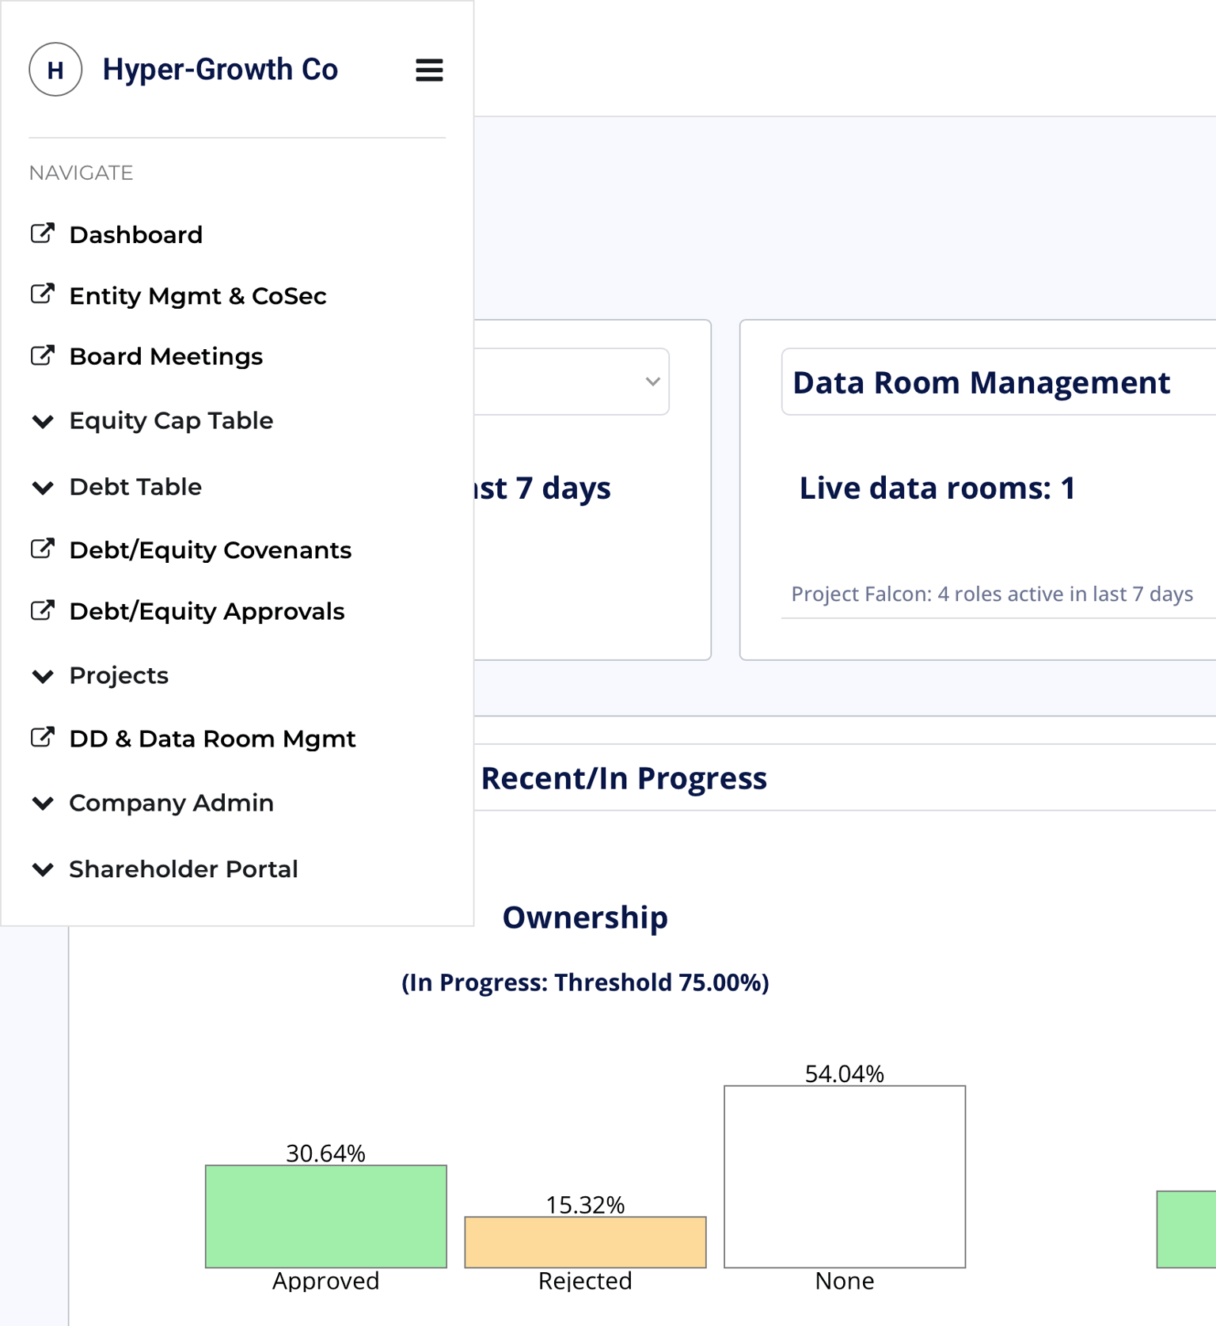
Task: Open Debt/Equity Covenants
Action: (211, 550)
